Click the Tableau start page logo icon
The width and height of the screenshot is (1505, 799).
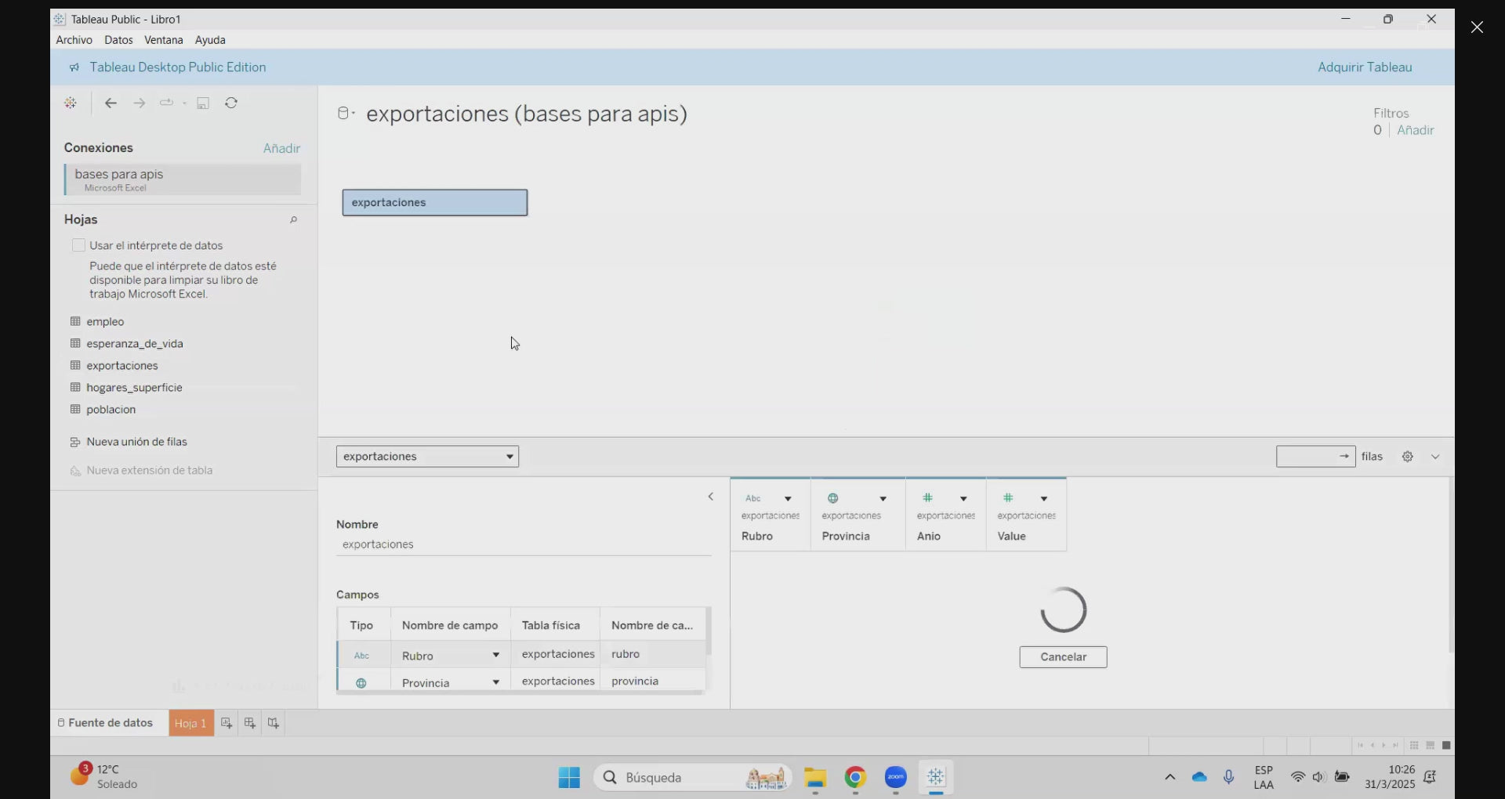coord(71,103)
